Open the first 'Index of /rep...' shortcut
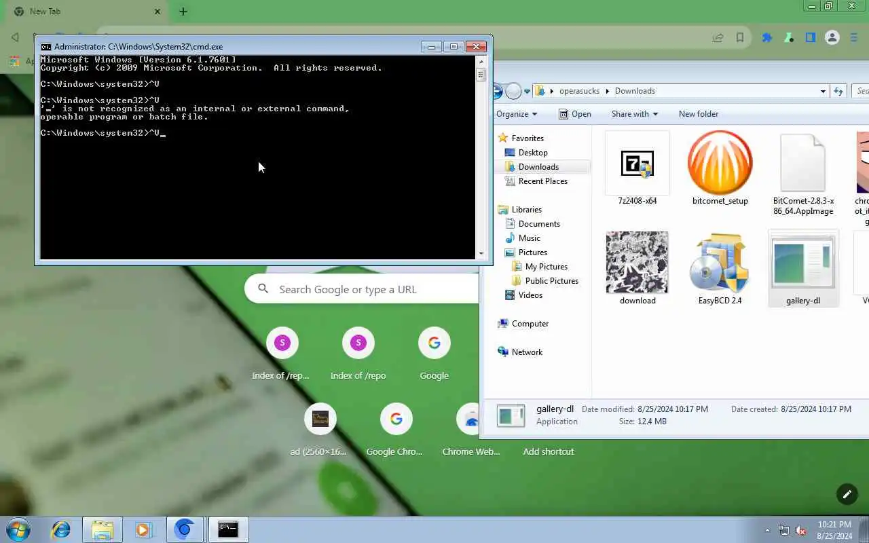 282,354
